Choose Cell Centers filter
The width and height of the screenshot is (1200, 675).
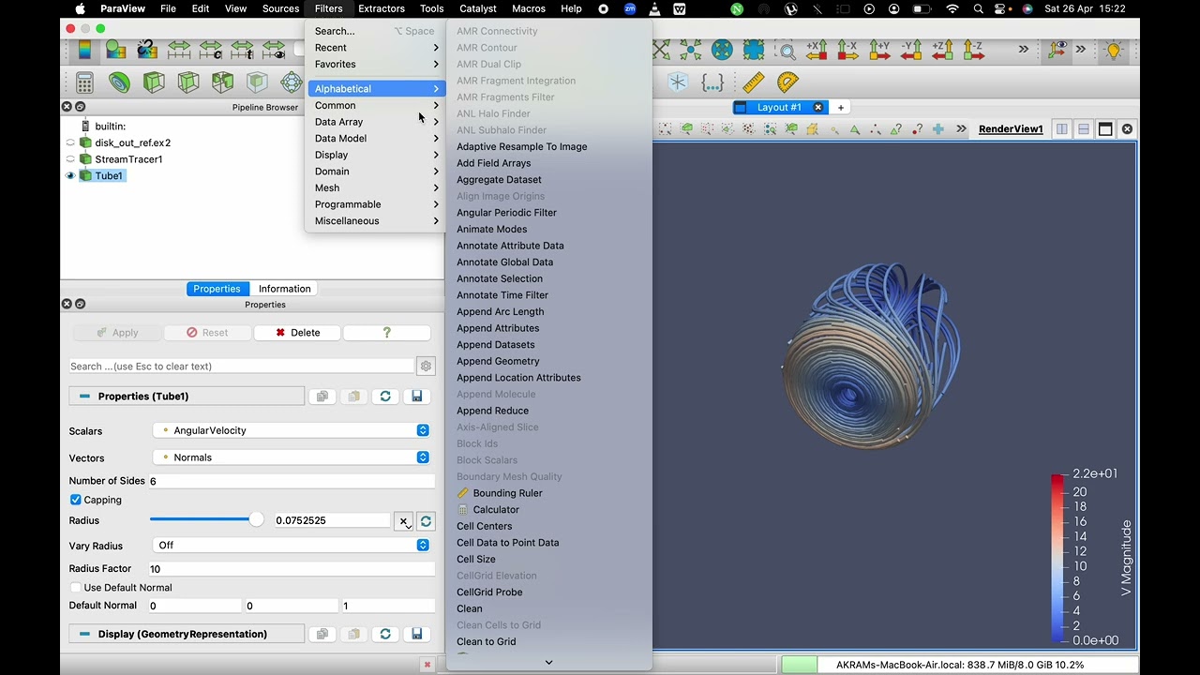click(484, 526)
